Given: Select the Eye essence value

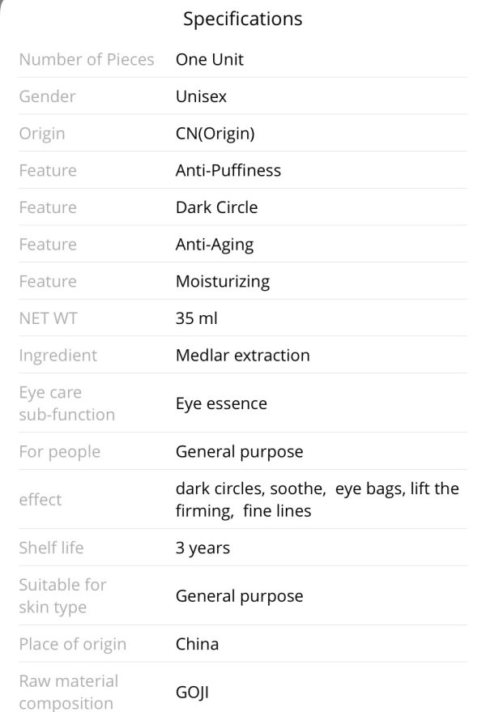Looking at the screenshot, I should point(221,403).
